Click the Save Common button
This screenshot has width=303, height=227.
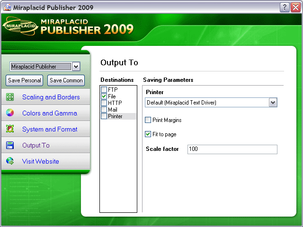pos(66,80)
